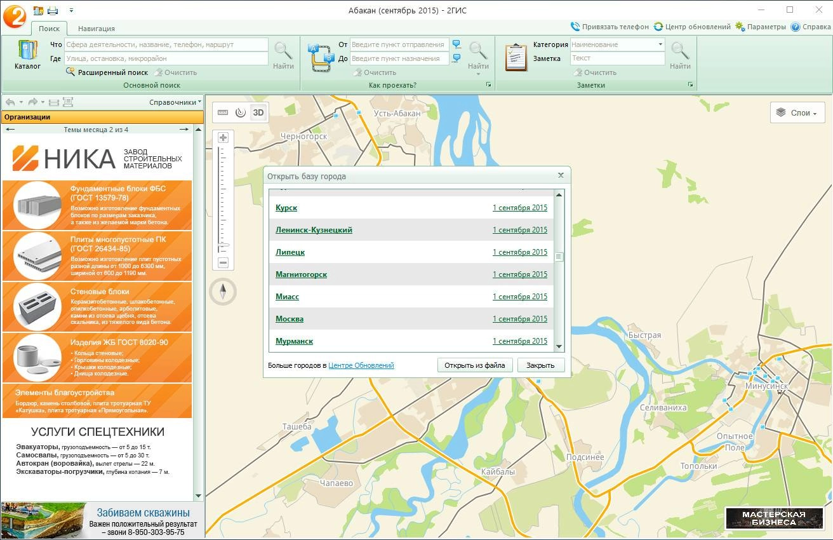Click the Открыть из файла button
The width and height of the screenshot is (833, 540).
pyautogui.click(x=474, y=365)
